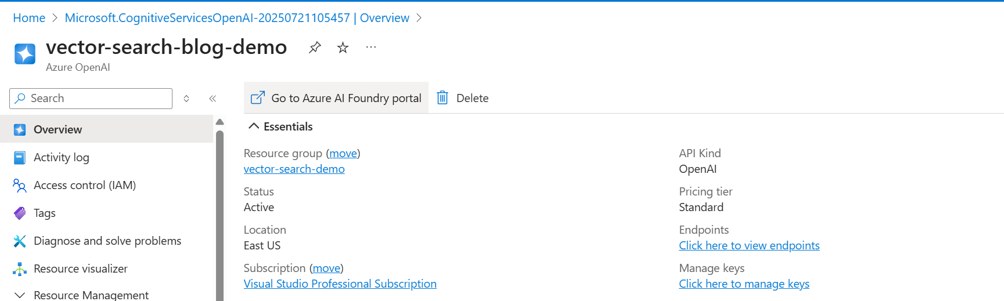Select the 'Active' status value
1004x301 pixels.
coord(259,207)
